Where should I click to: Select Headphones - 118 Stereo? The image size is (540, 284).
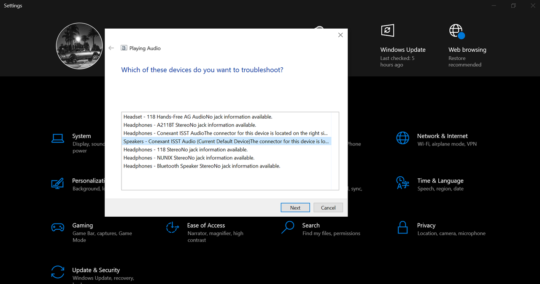pos(226,149)
